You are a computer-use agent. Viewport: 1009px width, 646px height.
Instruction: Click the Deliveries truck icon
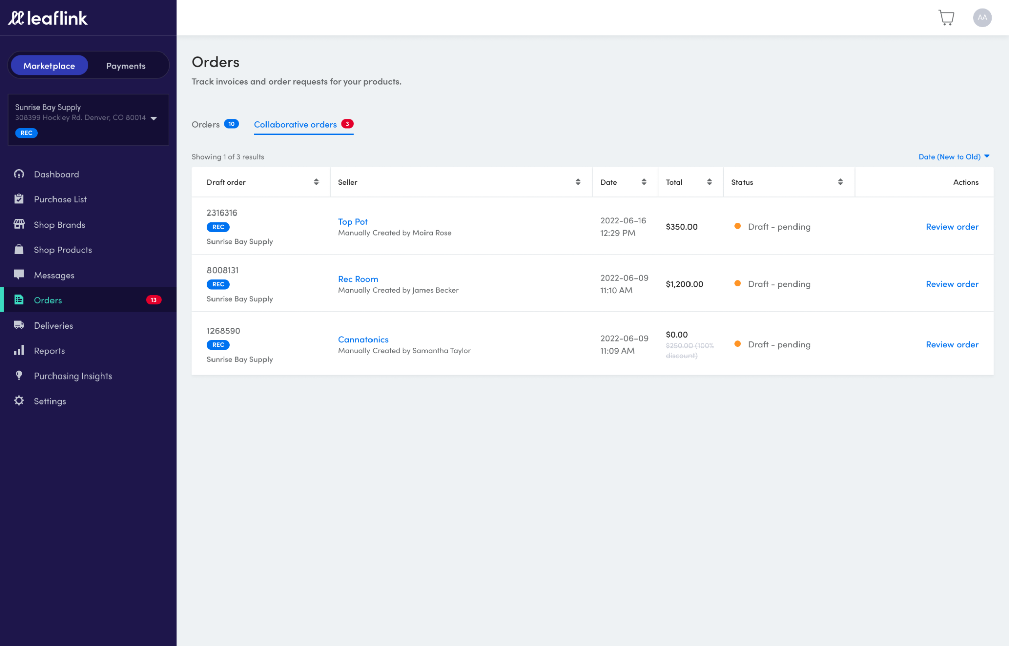tap(19, 325)
